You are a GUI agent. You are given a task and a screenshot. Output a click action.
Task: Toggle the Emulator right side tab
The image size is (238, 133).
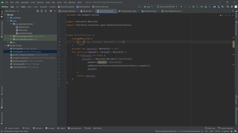click(x=237, y=100)
